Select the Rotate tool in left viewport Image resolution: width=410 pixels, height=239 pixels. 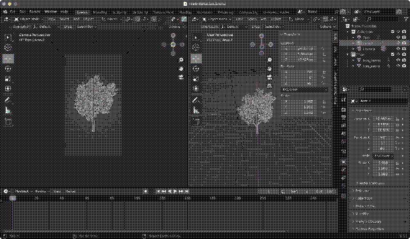point(8,68)
